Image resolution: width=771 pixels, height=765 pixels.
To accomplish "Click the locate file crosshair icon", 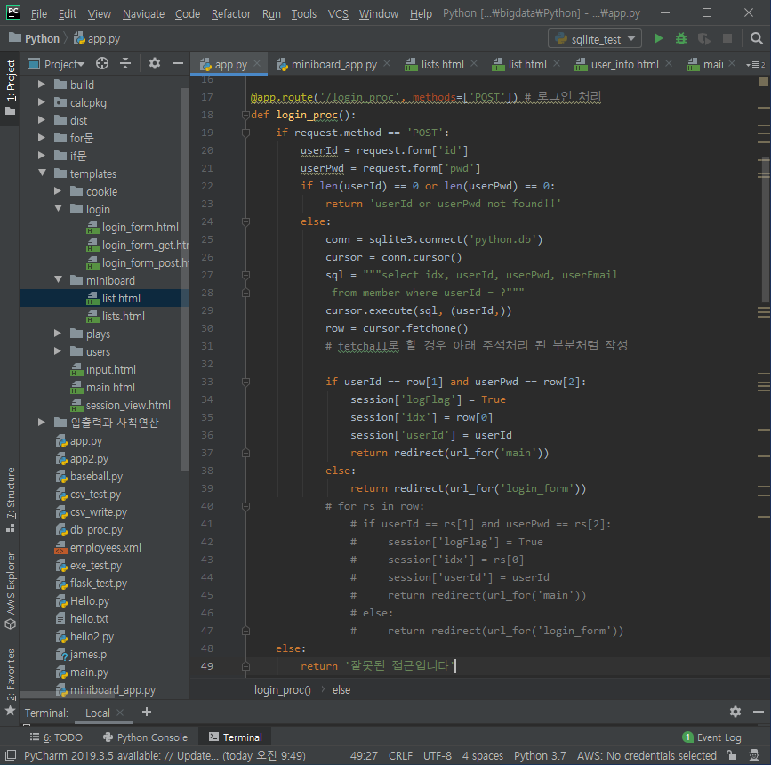I will [x=102, y=63].
